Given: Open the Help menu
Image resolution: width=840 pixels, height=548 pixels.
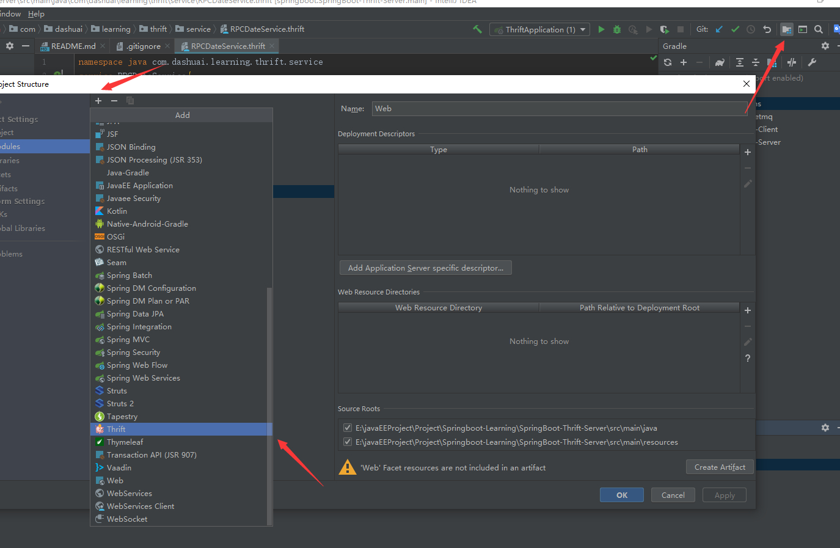Looking at the screenshot, I should [36, 13].
